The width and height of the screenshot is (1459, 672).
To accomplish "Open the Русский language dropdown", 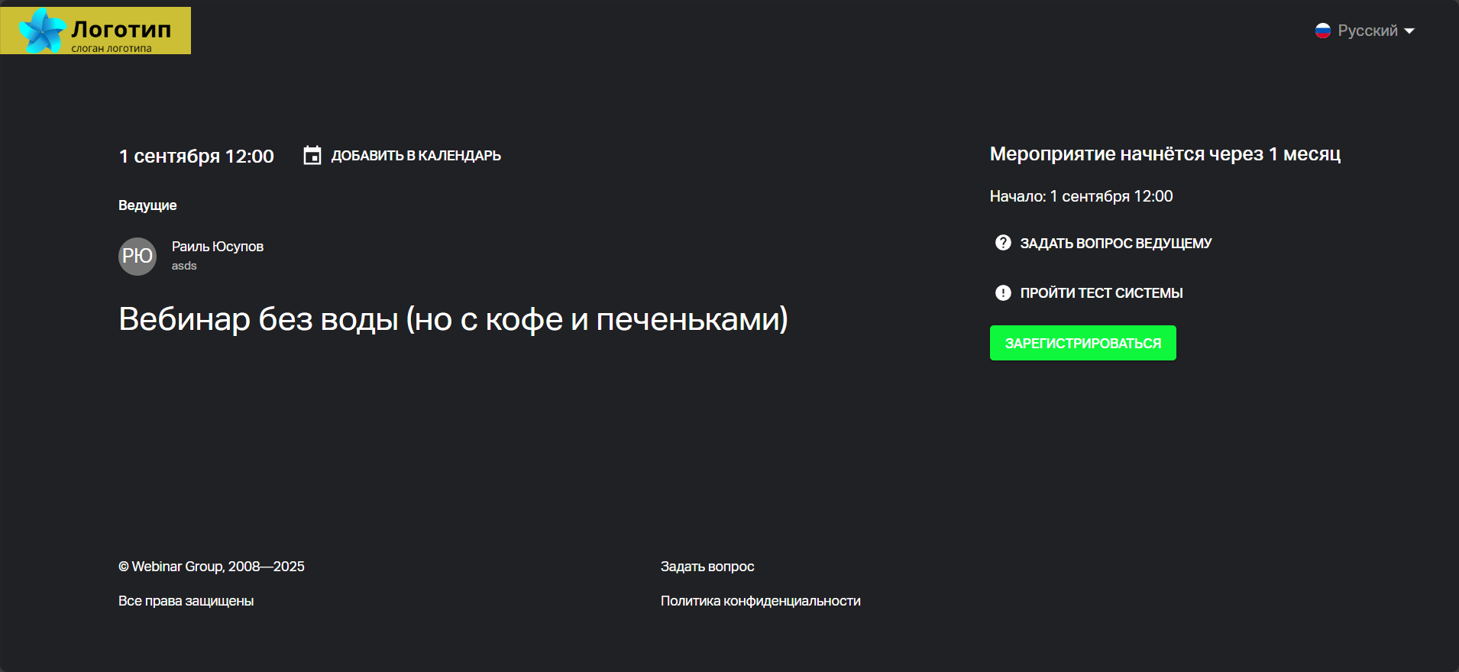I will coord(1365,31).
